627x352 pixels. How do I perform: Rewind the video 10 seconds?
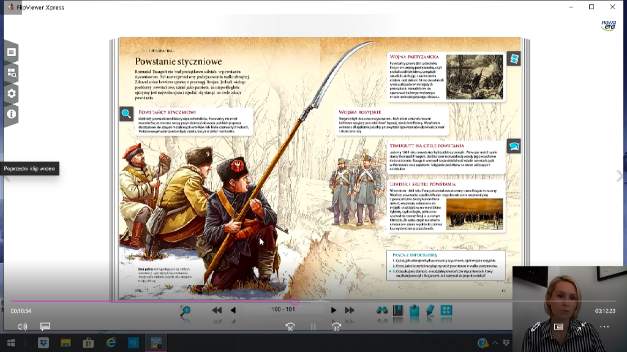(290, 327)
